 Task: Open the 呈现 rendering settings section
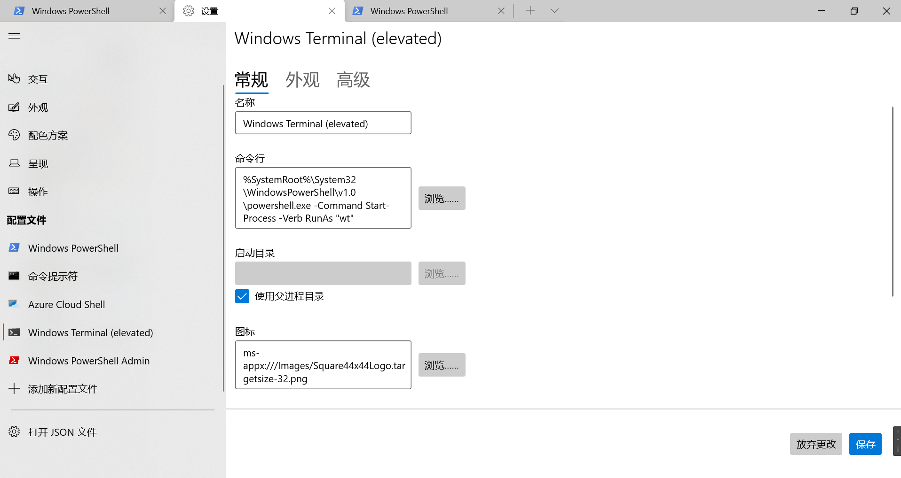[x=38, y=163]
